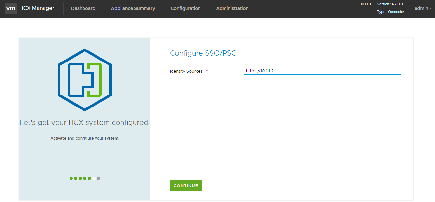Click the HCX Manager title
This screenshot has width=435, height=202.
pos(36,8)
